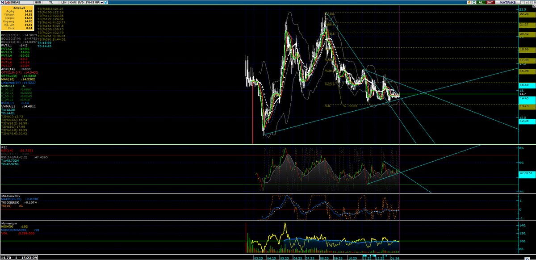Select the PVT.L1 indicator label
Screen dimensions: 536x260
7,45
